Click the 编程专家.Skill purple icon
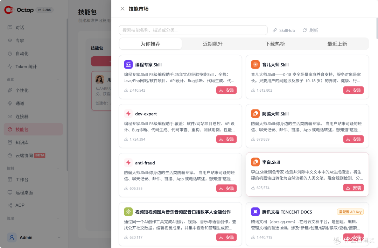Image resolution: width=378 pixels, height=248 pixels. pos(128,65)
